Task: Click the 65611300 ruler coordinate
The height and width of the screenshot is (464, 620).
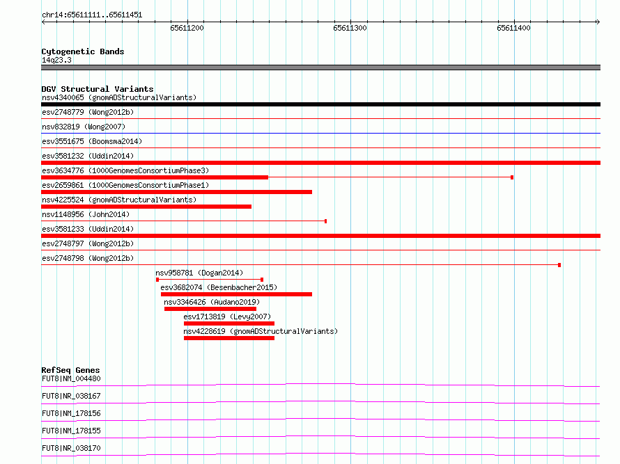Action: (350, 28)
